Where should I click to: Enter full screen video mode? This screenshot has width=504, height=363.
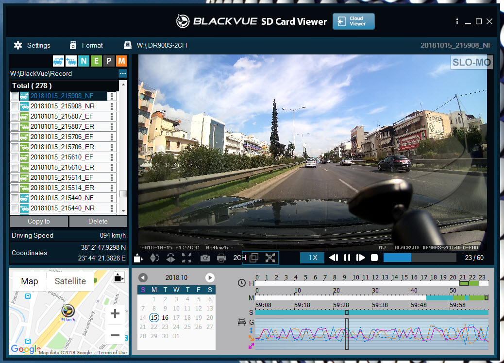(186, 258)
